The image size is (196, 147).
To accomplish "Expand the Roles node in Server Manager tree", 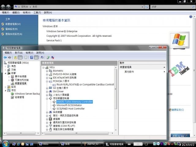I will pos(6,66).
